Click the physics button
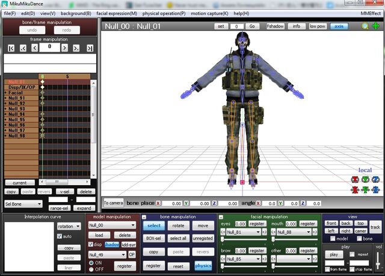Image resolution: width=385 pixels, height=276 pixels. click(203, 266)
